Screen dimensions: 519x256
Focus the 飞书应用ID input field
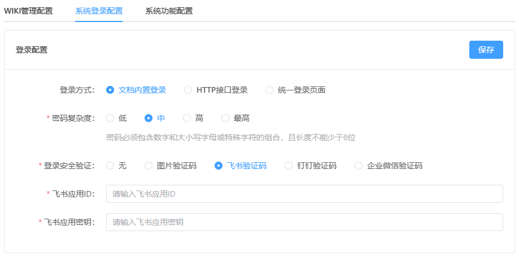[304, 194]
